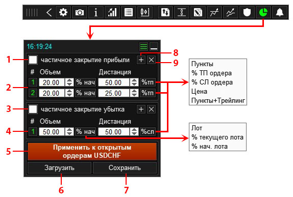The height and width of the screenshot is (197, 293).
Task: Click profit row 1 distance field 50.00
Action: (x=114, y=82)
